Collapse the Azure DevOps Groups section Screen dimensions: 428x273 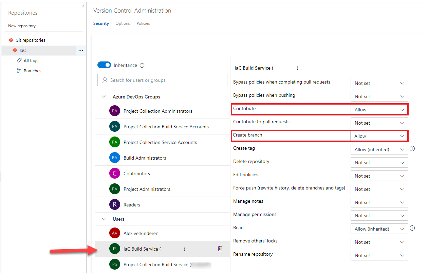(104, 97)
